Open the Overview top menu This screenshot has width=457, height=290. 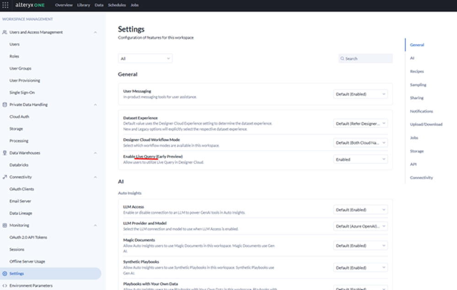(64, 5)
